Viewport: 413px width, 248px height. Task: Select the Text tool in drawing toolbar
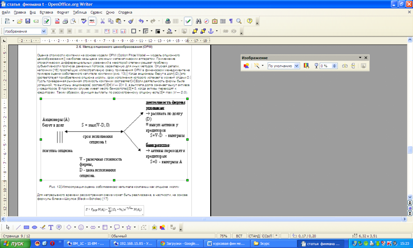[51, 227]
